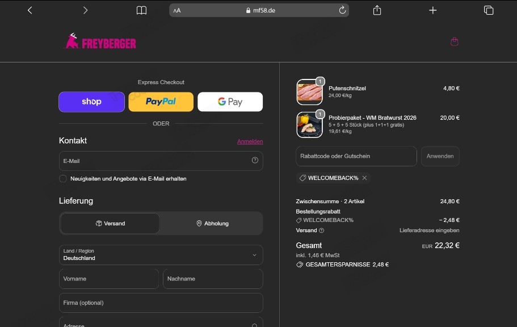Remove the WELCOMEBACK% code with X
The width and height of the screenshot is (517, 327).
tap(364, 178)
